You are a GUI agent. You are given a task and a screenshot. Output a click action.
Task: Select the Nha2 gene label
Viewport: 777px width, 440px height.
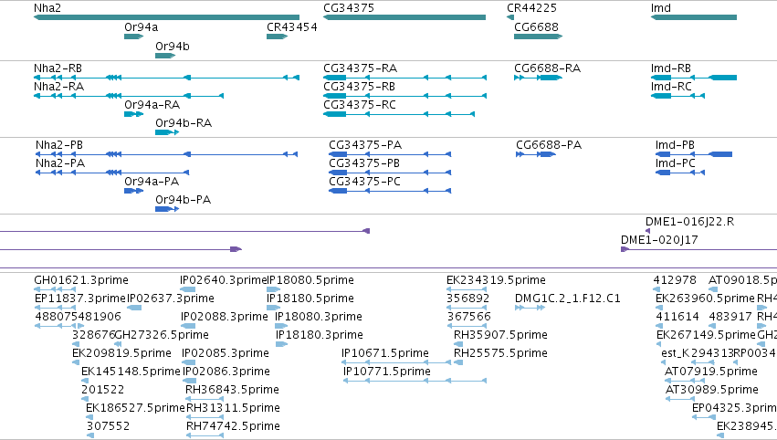47,8
